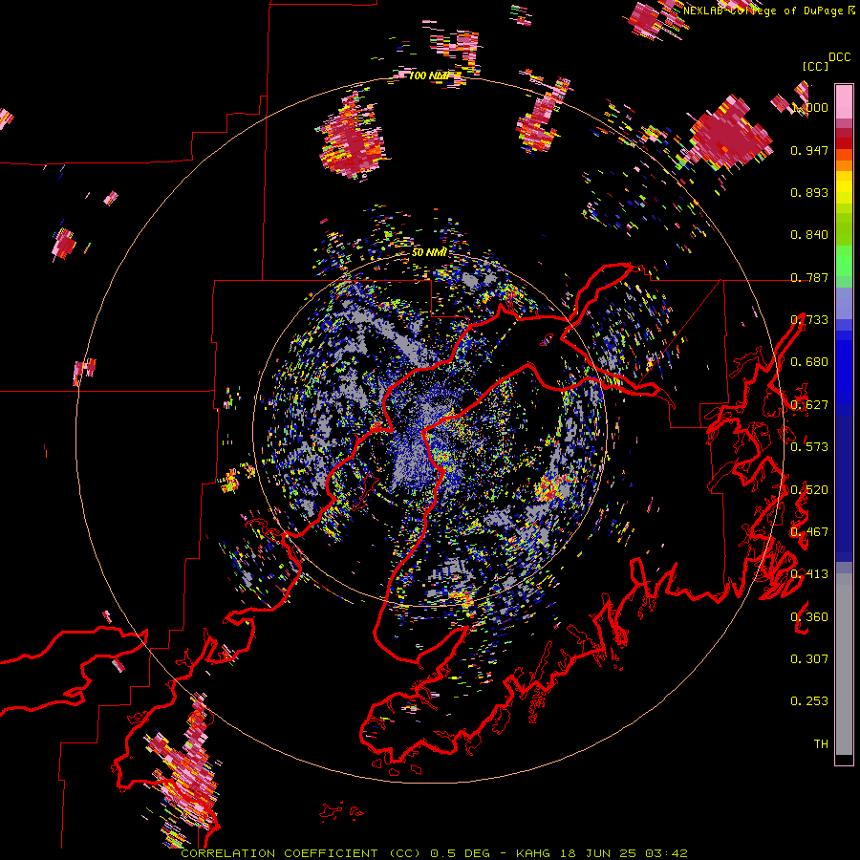Click the 18 JUN 25 date text
Image resolution: width=860 pixels, height=860 pixels.
[x=598, y=853]
